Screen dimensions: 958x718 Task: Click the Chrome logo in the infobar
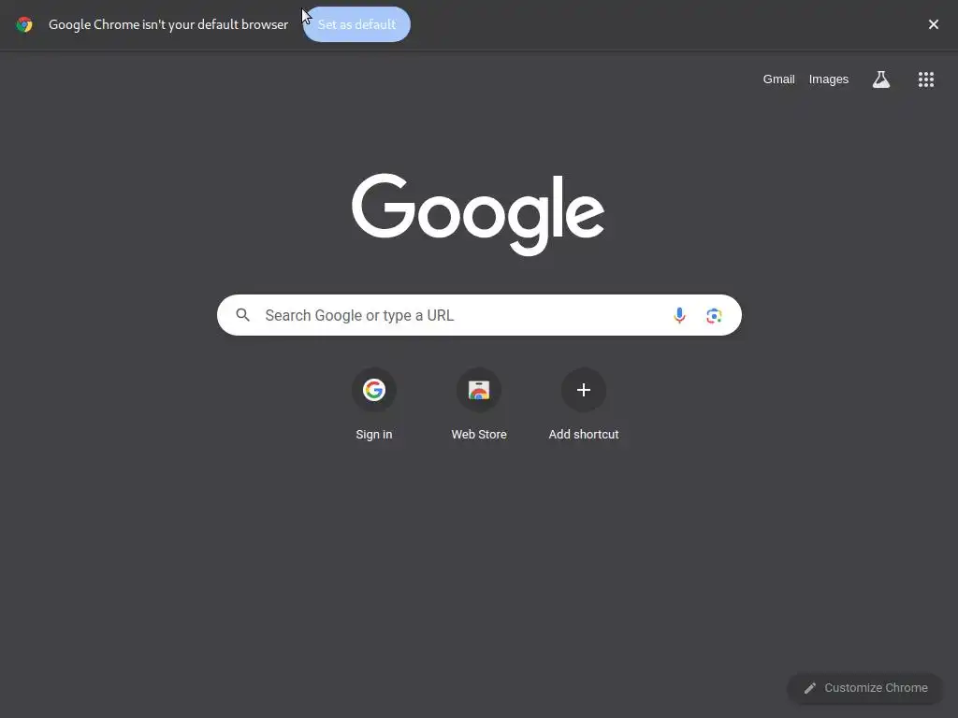click(x=24, y=24)
